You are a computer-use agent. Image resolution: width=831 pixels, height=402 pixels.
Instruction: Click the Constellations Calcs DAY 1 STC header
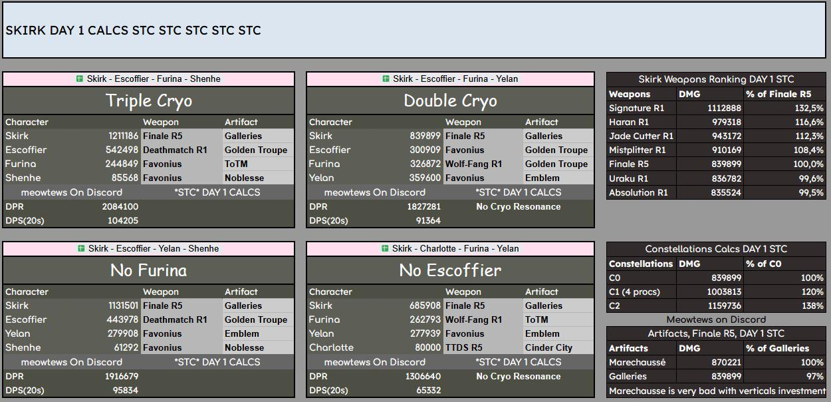(x=716, y=249)
